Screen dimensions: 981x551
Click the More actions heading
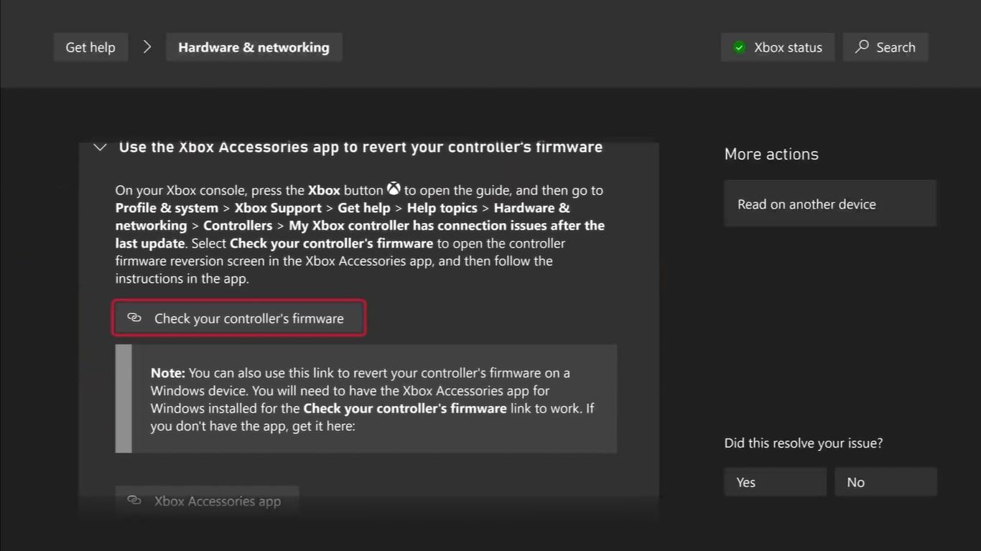click(771, 154)
